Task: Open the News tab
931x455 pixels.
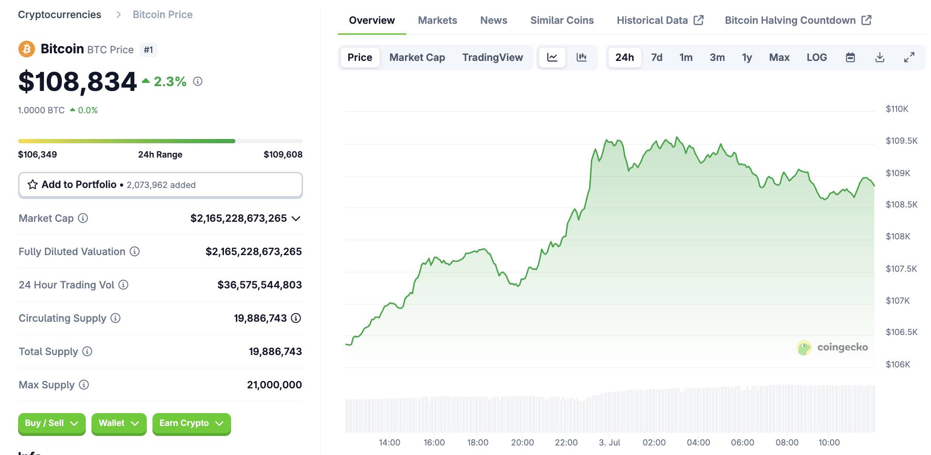Action: click(494, 20)
